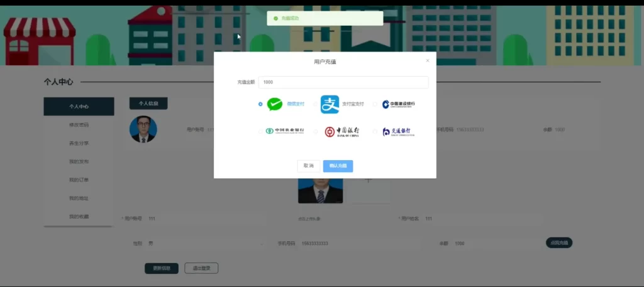Click the blue Alipay logo
The width and height of the screenshot is (644, 287).
[x=330, y=104]
